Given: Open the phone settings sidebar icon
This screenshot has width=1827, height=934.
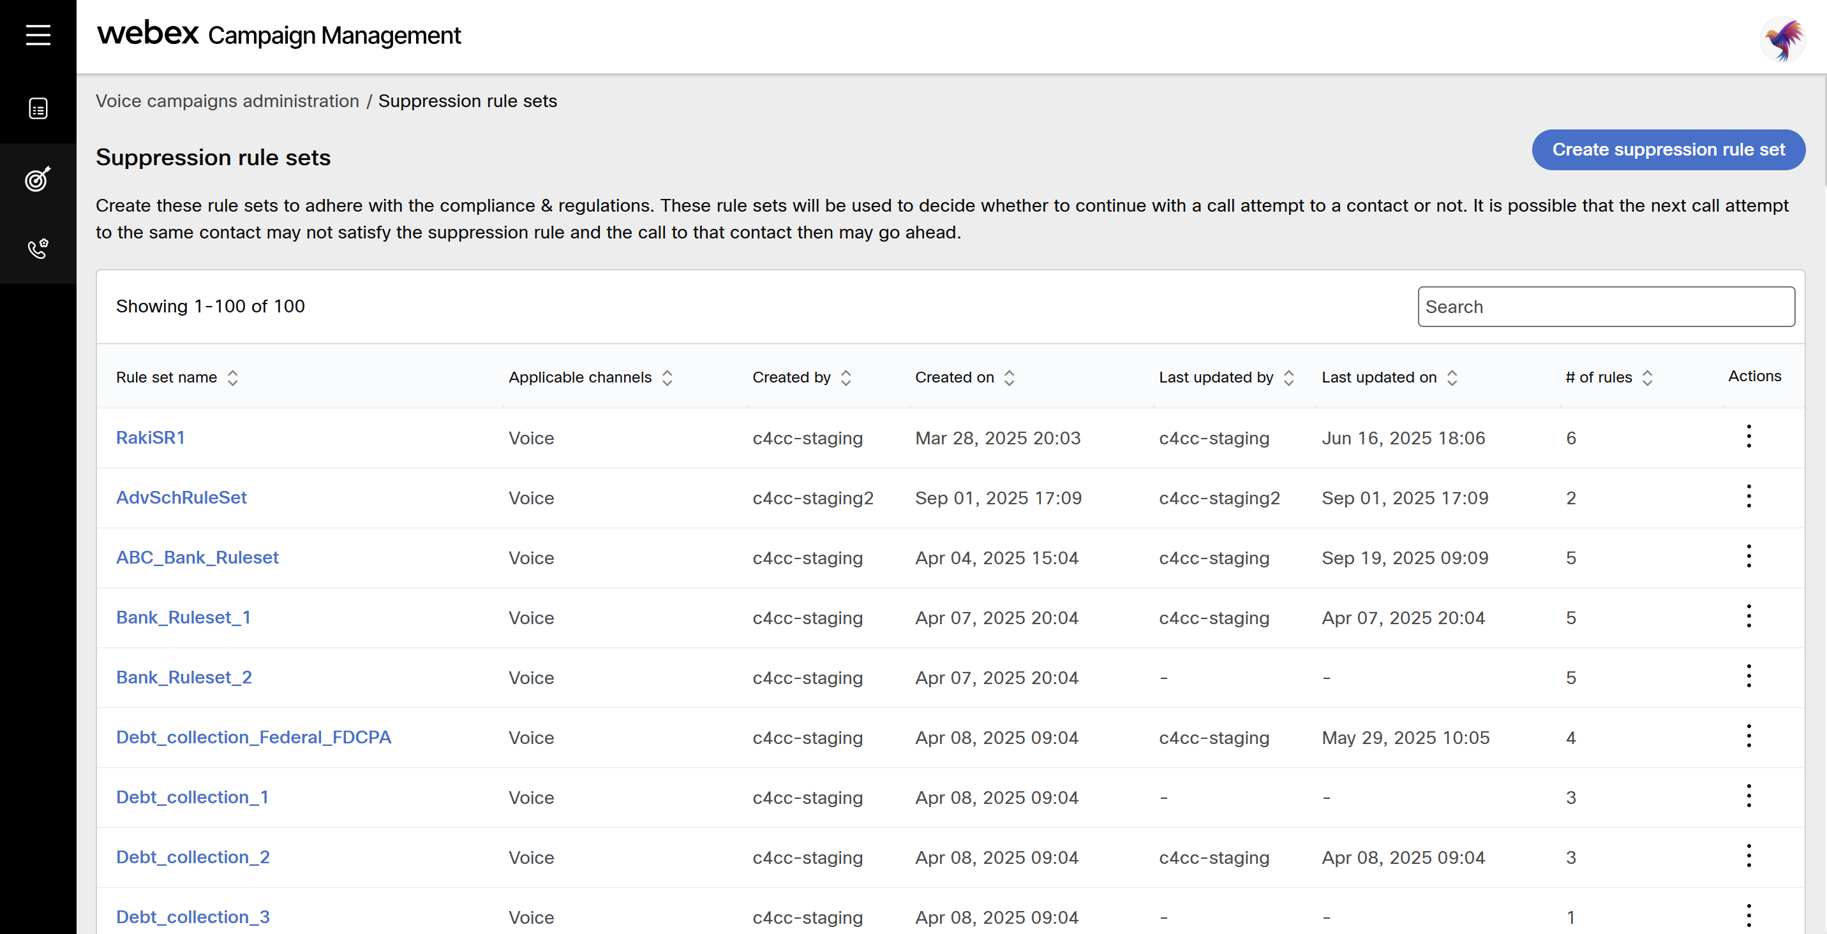Looking at the screenshot, I should [x=38, y=249].
